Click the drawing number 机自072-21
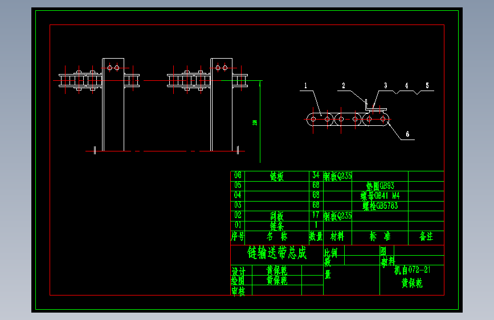The height and width of the screenshot is (320, 494). pos(412,270)
